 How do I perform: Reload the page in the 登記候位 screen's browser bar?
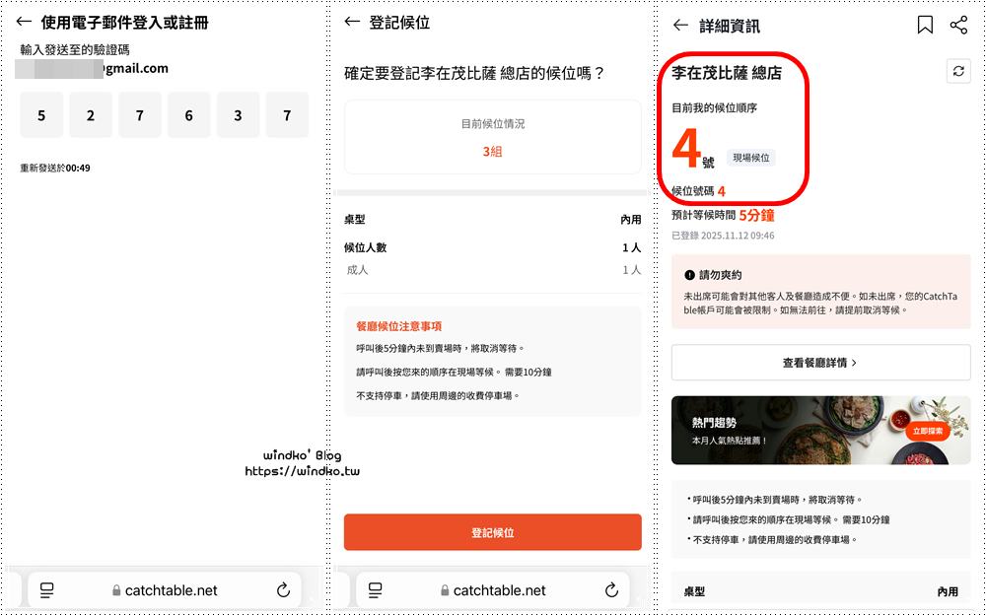point(611,590)
